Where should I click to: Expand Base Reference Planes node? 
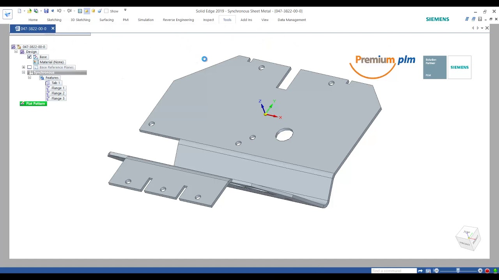(23, 67)
